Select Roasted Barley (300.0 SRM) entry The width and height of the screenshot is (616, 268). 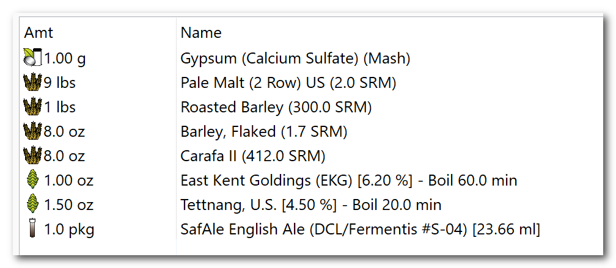point(276,107)
